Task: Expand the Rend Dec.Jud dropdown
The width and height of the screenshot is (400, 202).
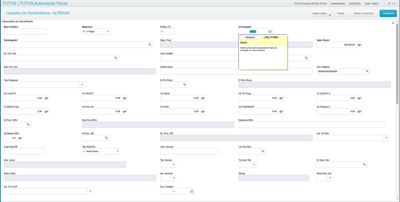Action: pos(330,178)
